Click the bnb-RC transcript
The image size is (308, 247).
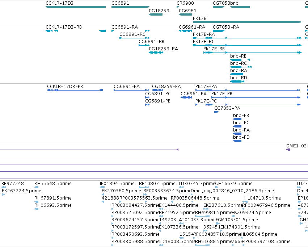tap(241, 67)
